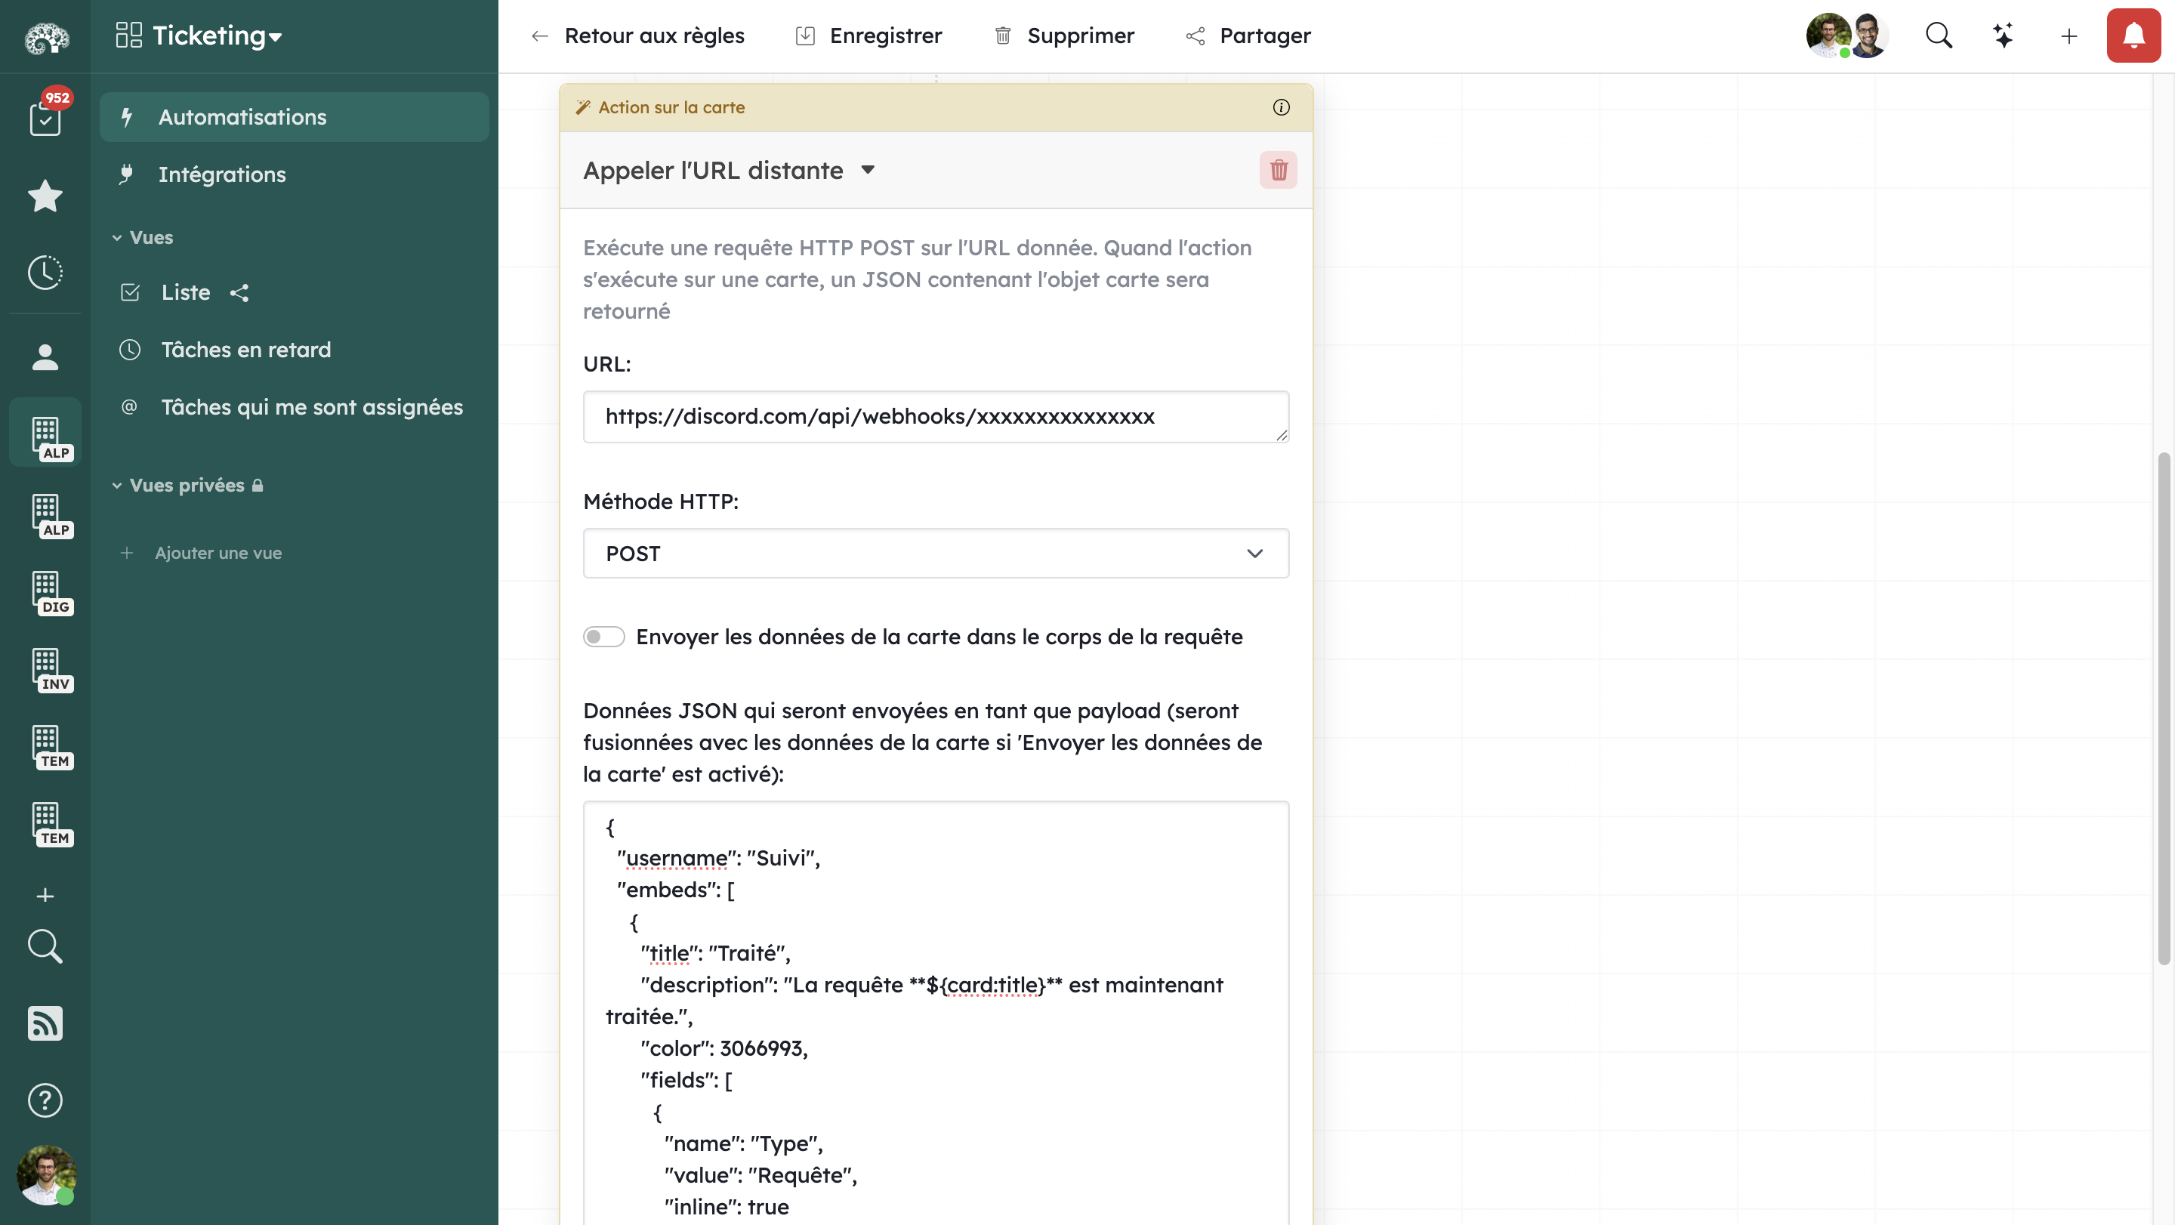Switch to Automatisations
2175x1225 pixels.
[242, 116]
